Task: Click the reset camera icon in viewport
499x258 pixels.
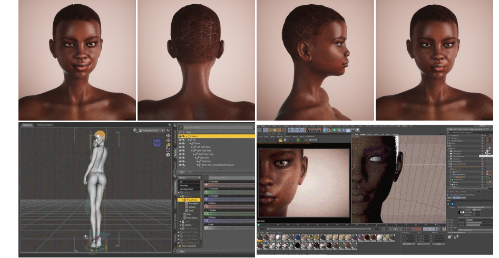Action: [168, 154]
